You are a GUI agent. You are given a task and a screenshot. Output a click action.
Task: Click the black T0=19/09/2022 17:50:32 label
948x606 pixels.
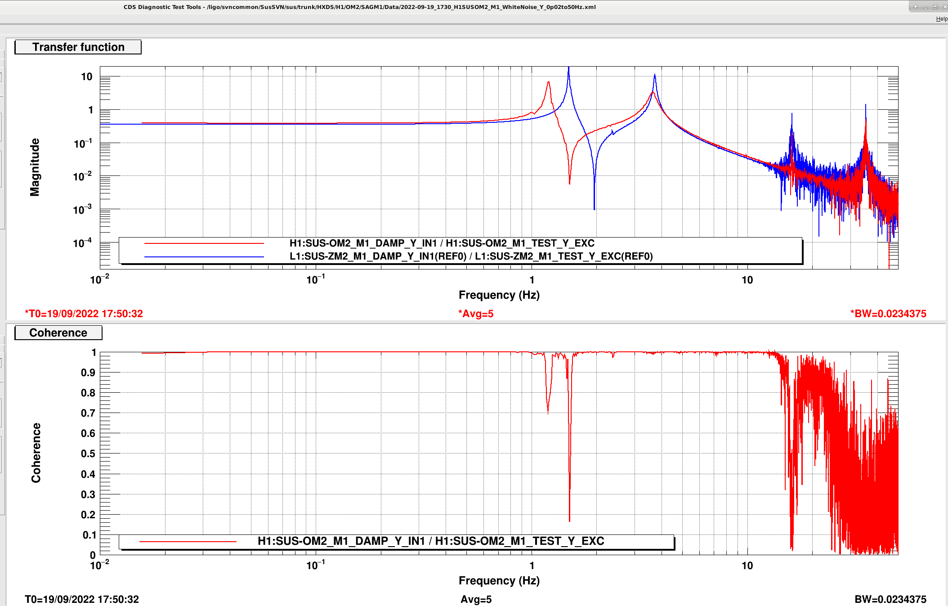click(x=81, y=599)
